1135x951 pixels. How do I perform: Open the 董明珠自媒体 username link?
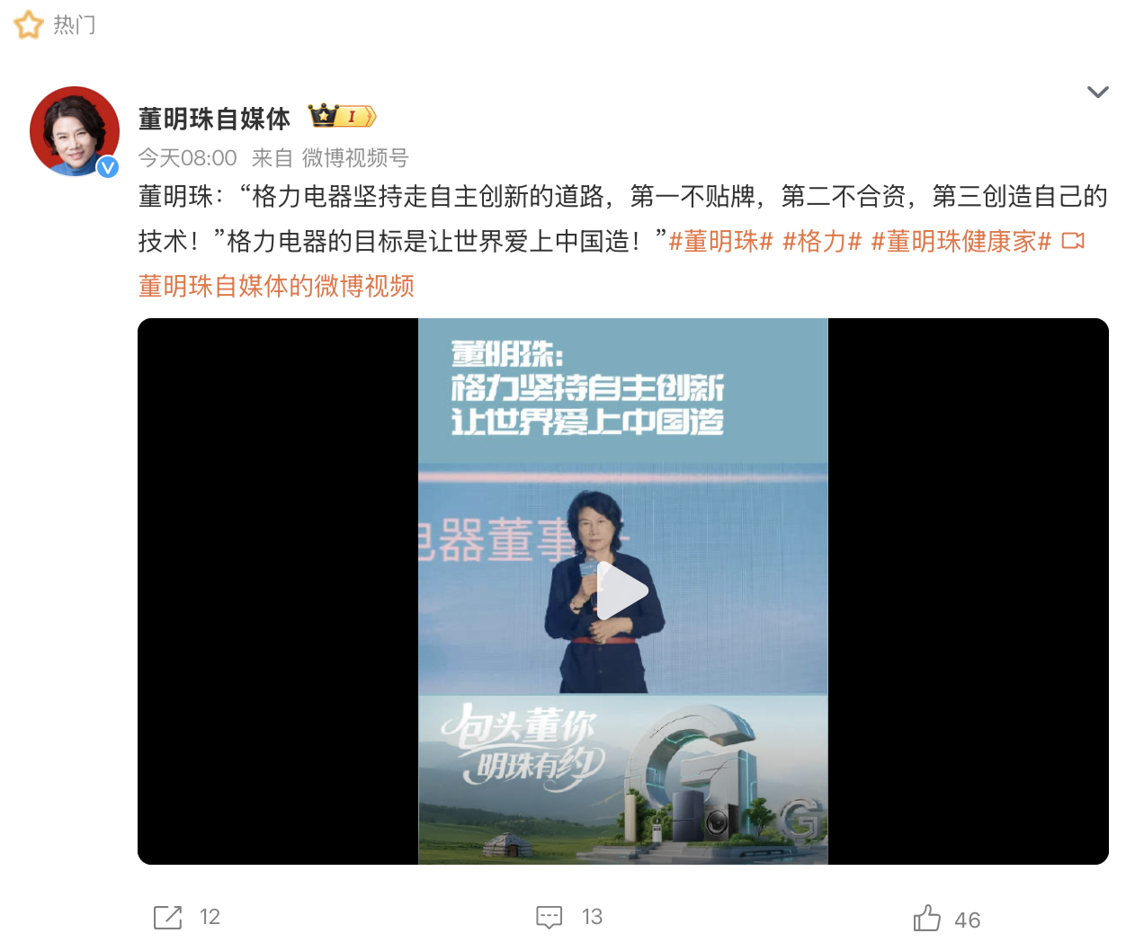tap(215, 118)
